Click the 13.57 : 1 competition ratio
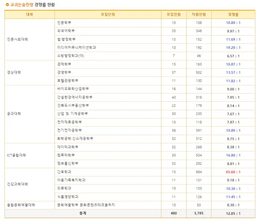Screen dimensions: 261x222 (x=233, y=72)
